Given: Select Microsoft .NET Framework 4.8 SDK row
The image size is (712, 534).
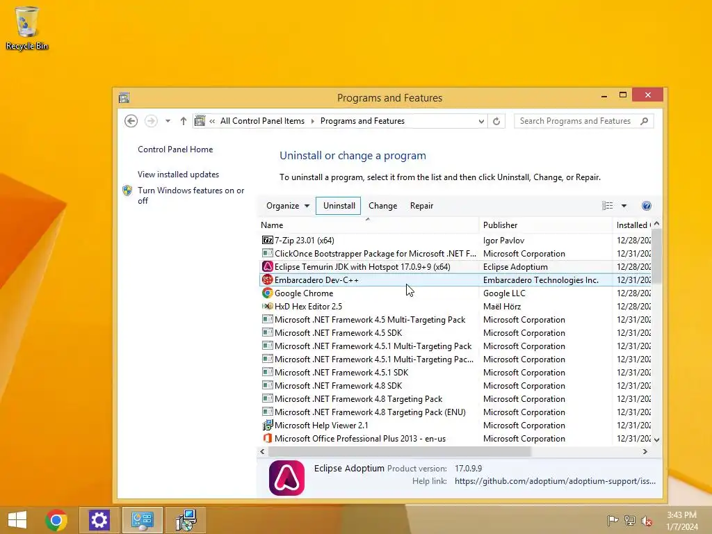Looking at the screenshot, I should click(x=456, y=385).
